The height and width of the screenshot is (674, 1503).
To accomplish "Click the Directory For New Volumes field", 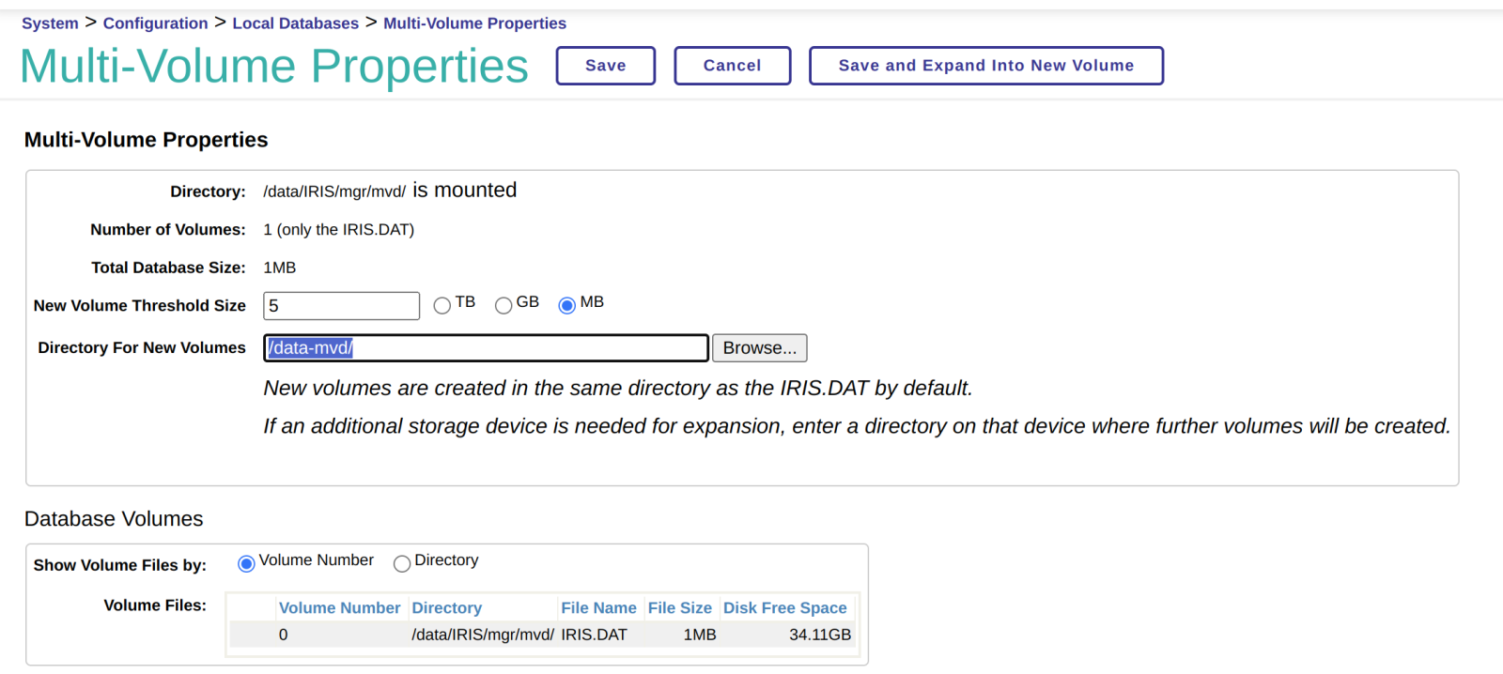I will (486, 348).
